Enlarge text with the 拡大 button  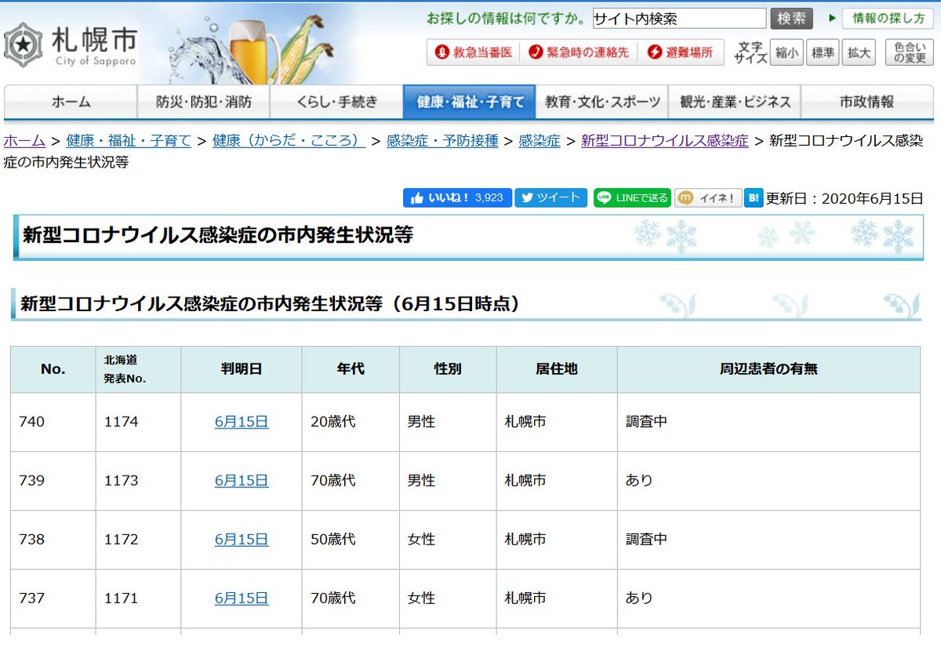tap(859, 52)
